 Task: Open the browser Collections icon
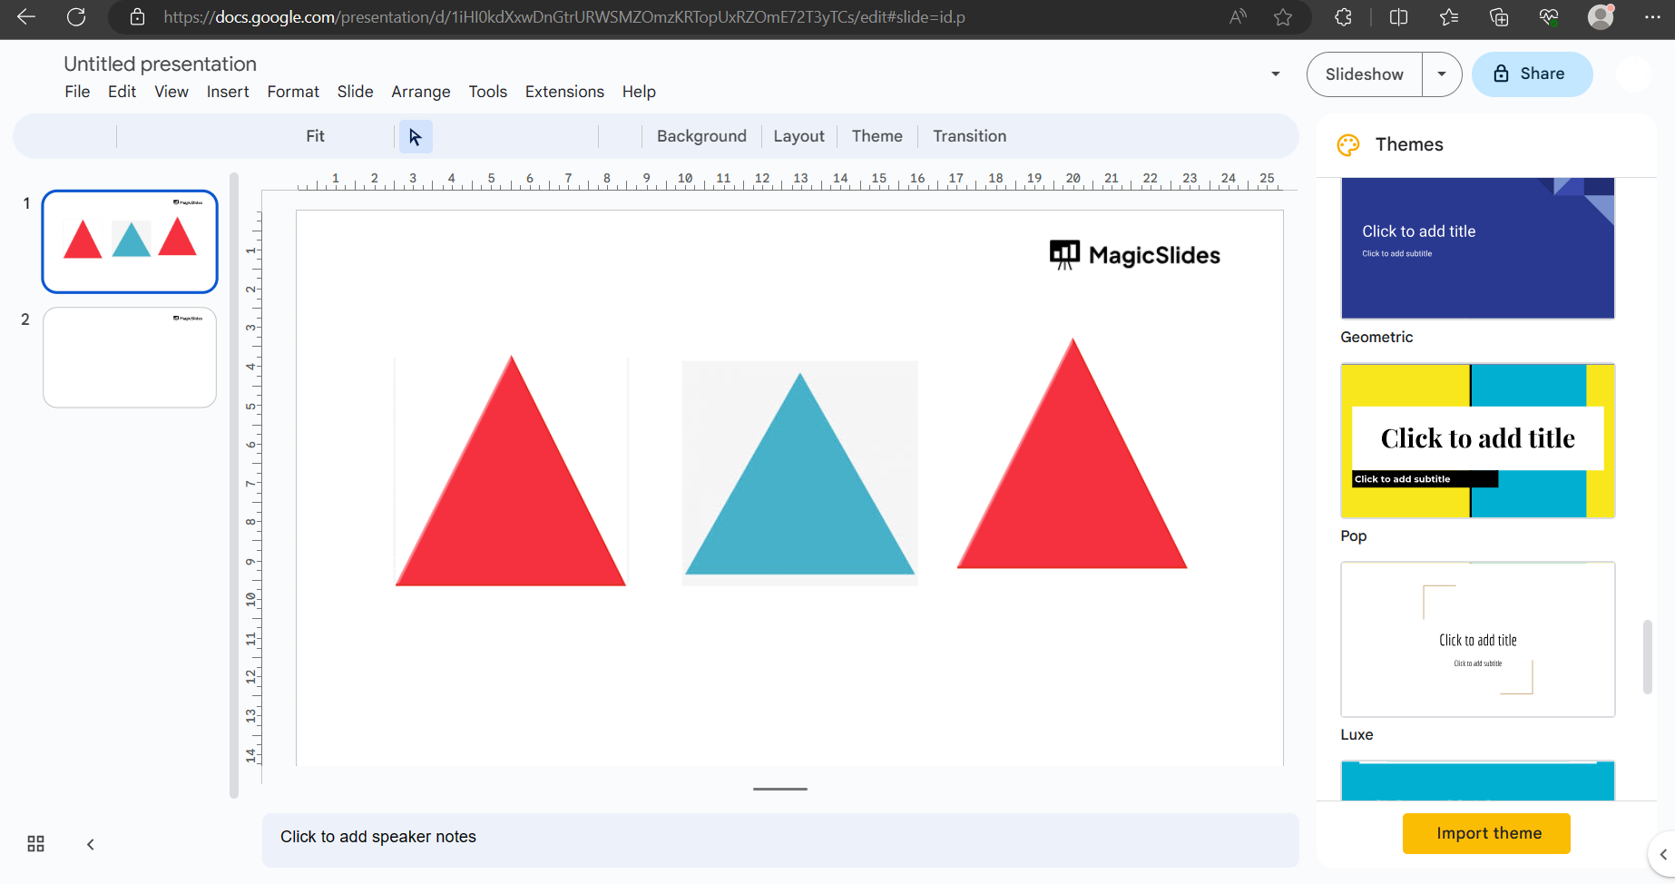point(1499,17)
